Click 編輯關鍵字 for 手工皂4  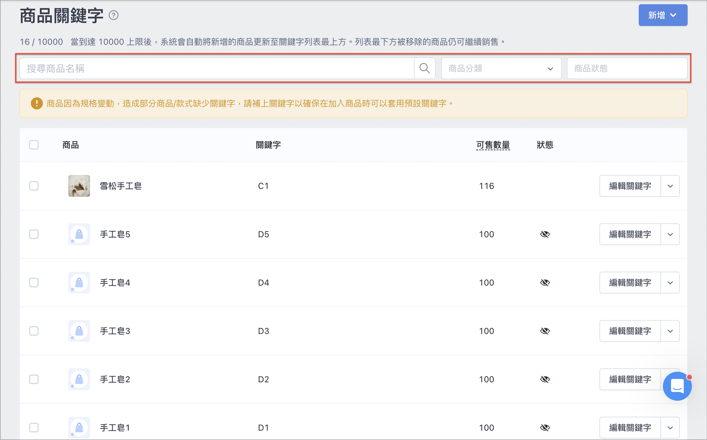point(630,283)
